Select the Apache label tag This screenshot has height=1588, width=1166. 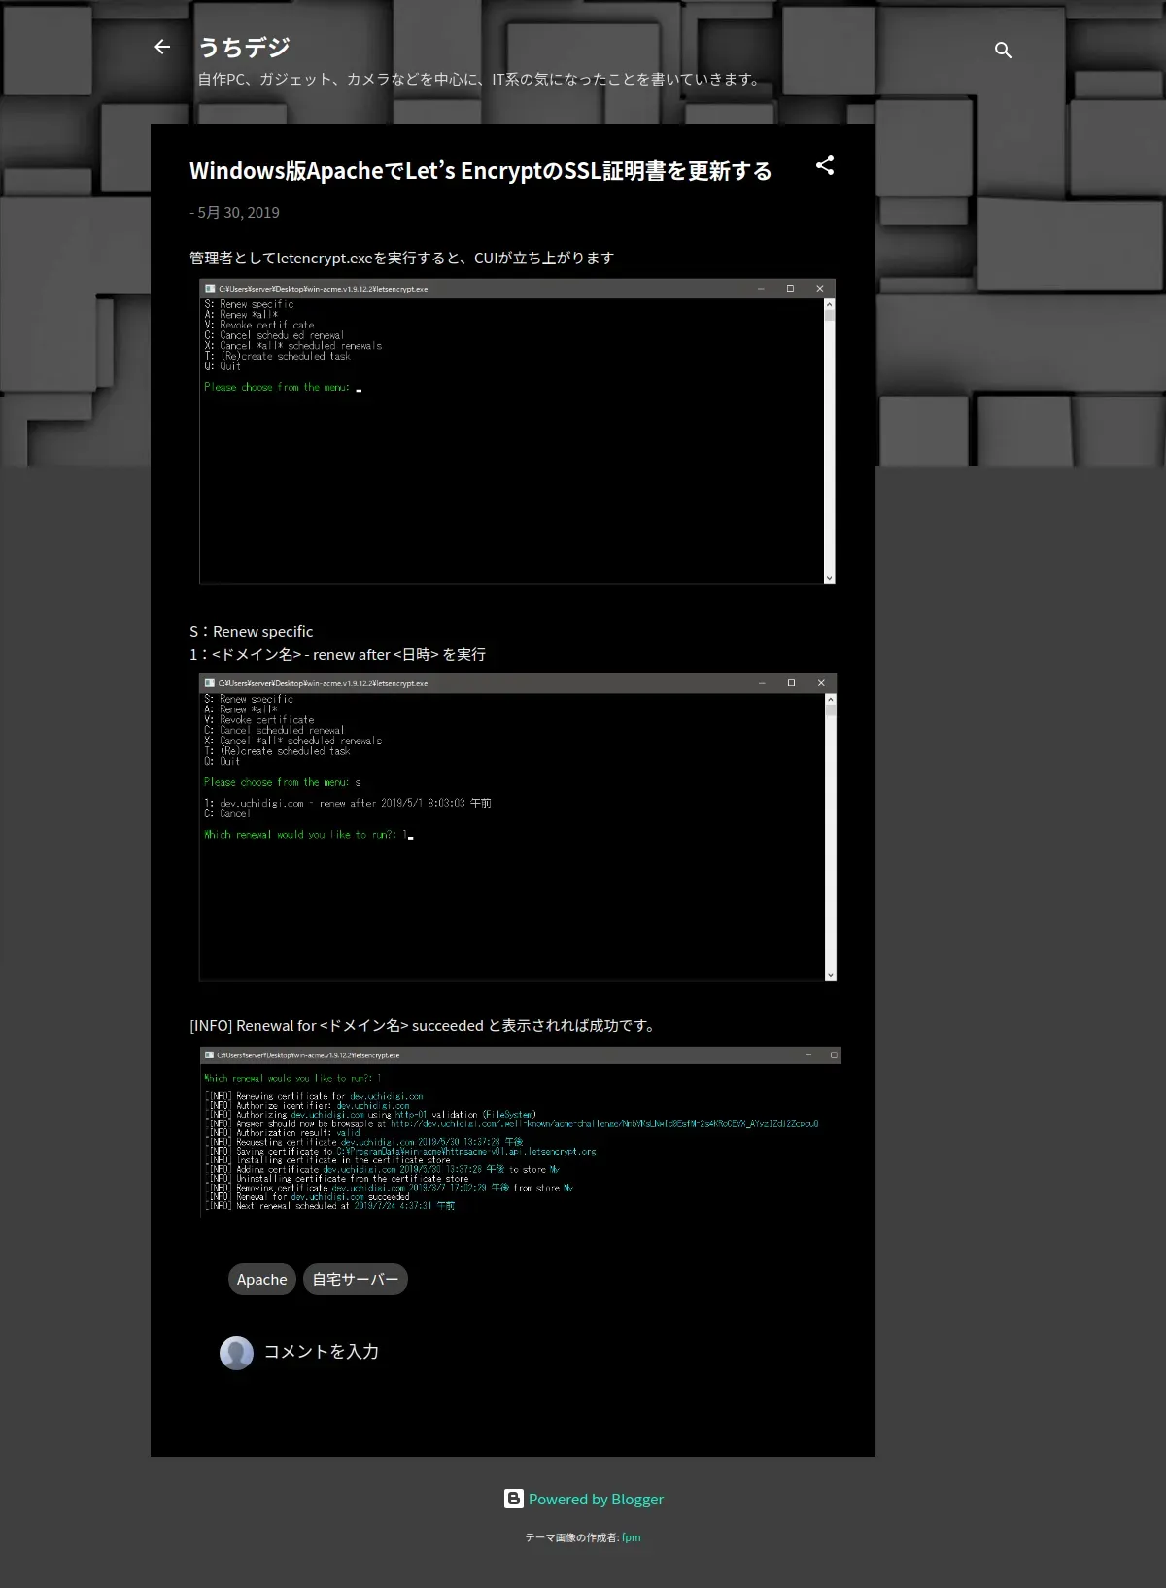[262, 1279]
